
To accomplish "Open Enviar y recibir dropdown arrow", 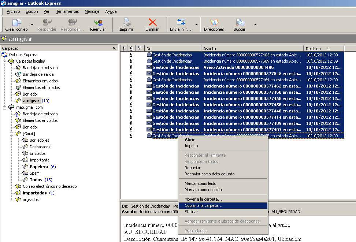I will [196, 25].
